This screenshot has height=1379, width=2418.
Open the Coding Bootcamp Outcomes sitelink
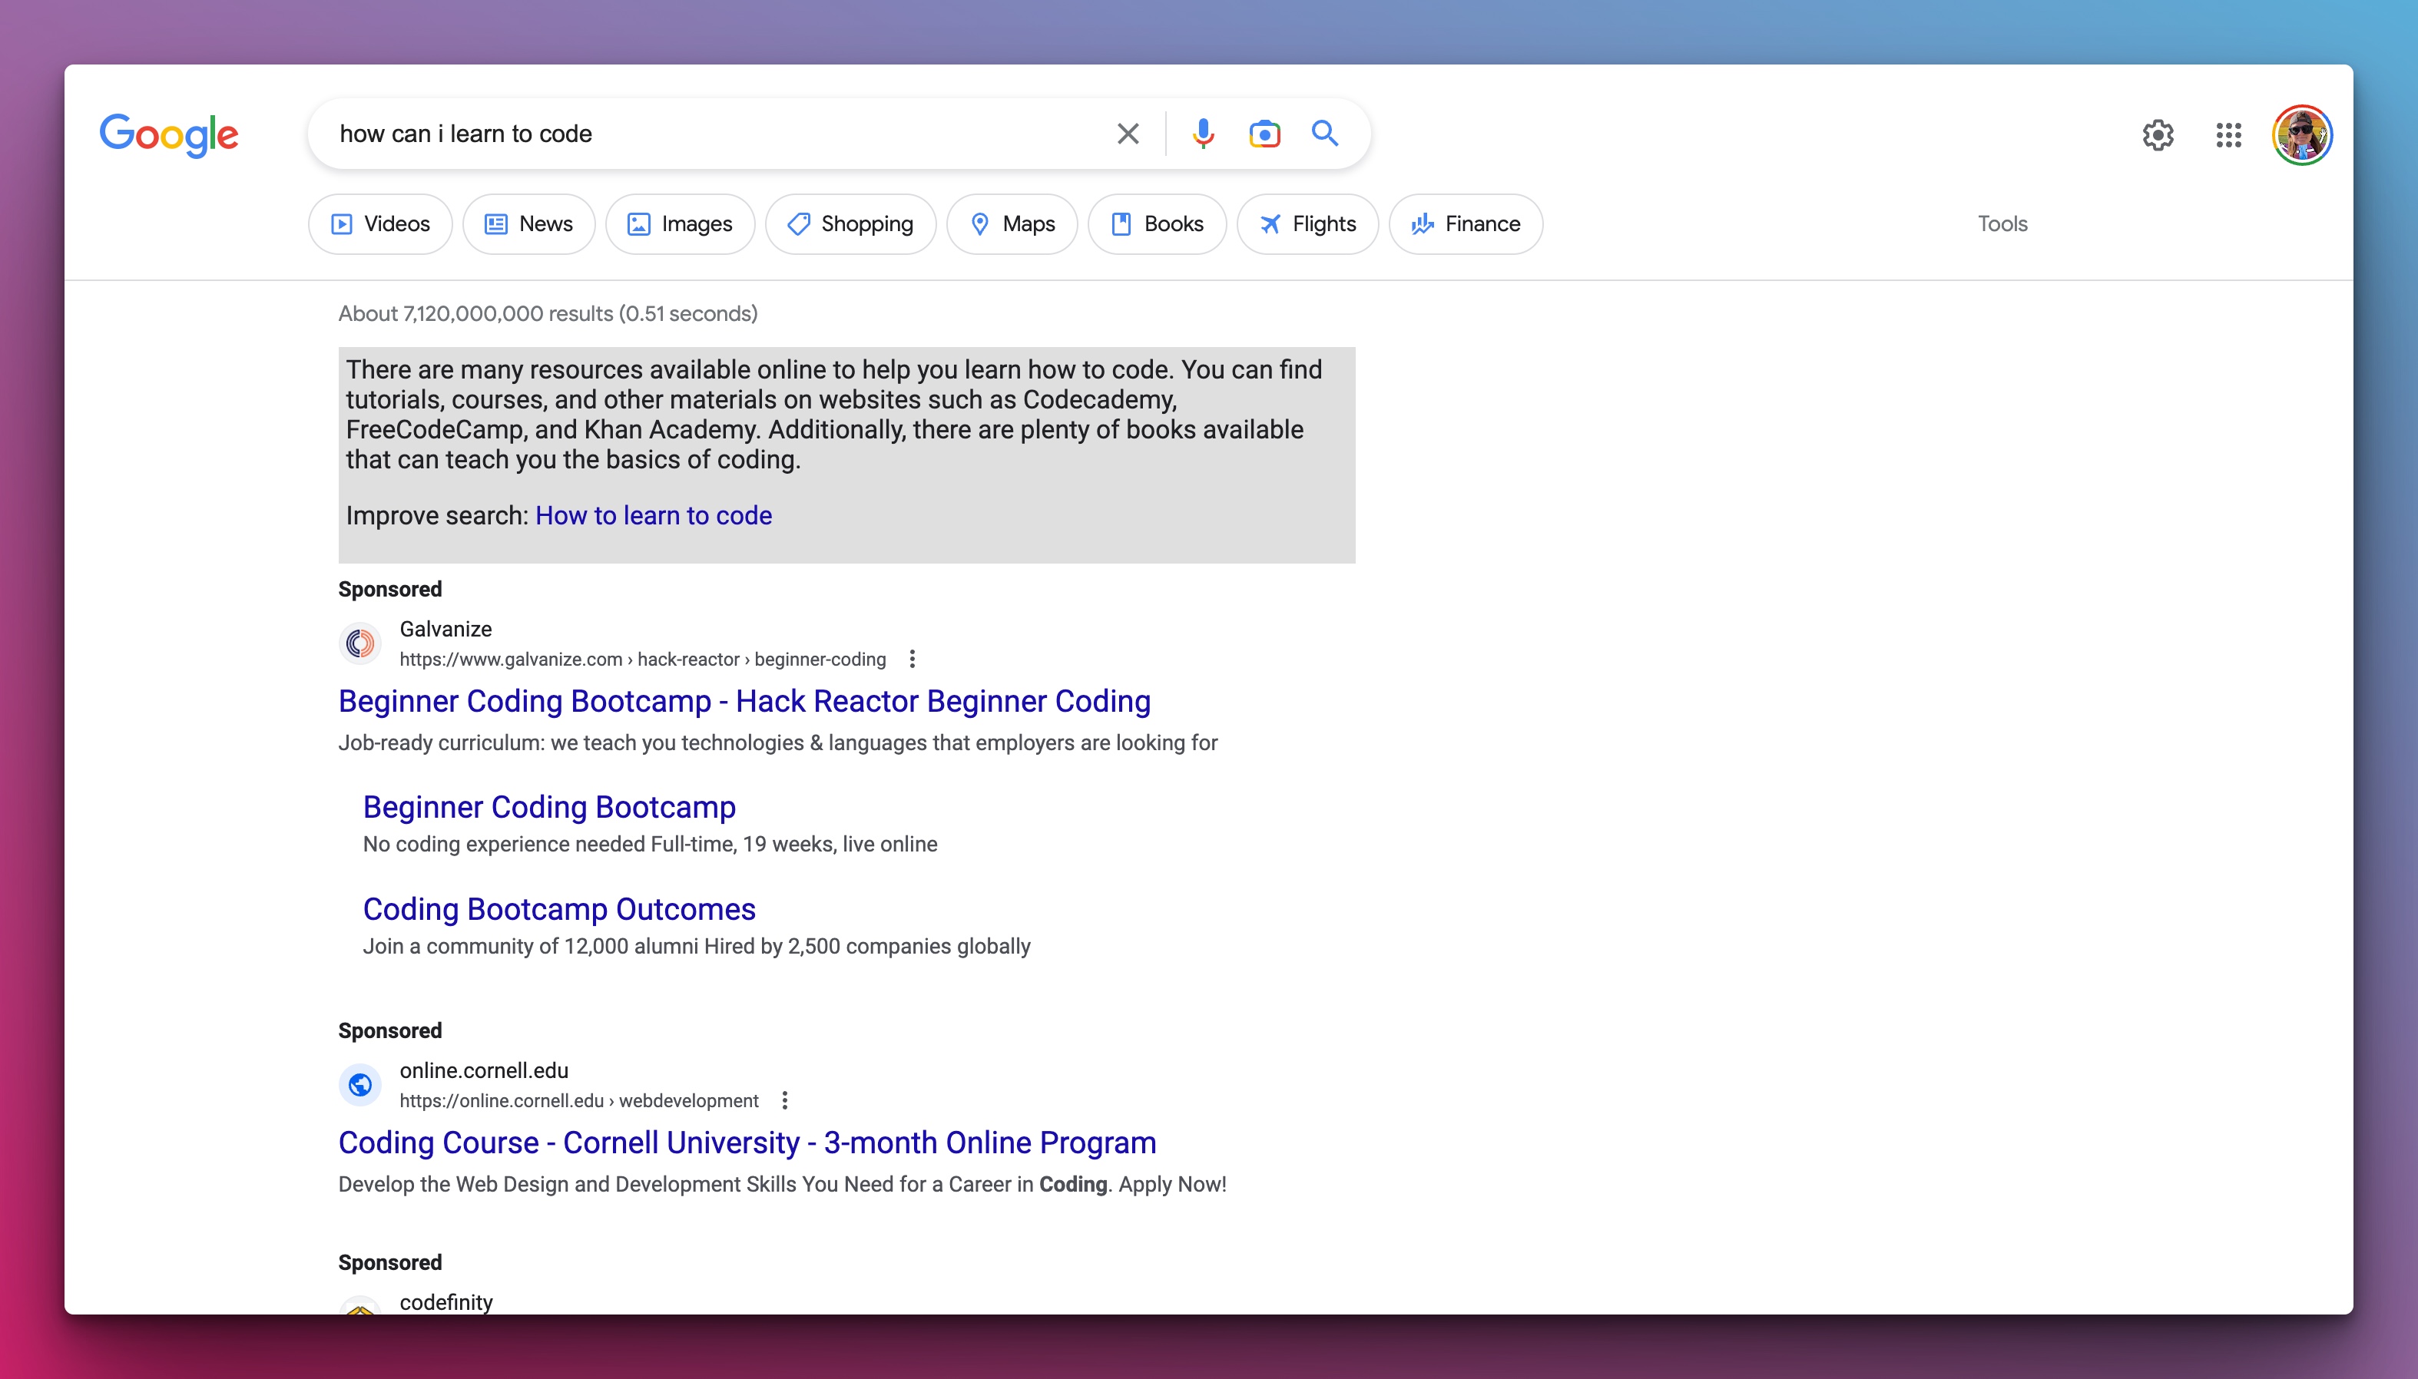point(558,908)
